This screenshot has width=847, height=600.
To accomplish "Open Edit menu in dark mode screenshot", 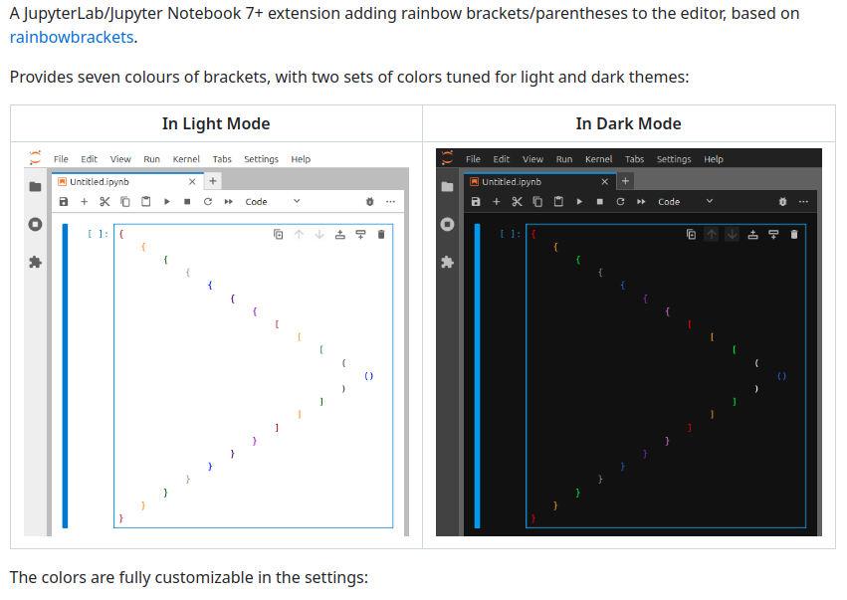I will [x=502, y=159].
